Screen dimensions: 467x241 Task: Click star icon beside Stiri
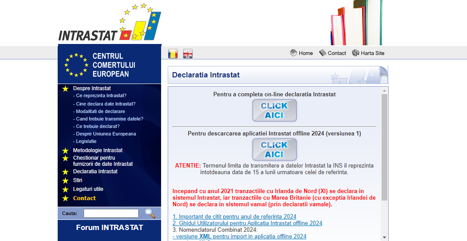tap(66, 181)
